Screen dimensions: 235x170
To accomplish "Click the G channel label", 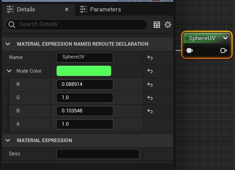I will 18,97.
